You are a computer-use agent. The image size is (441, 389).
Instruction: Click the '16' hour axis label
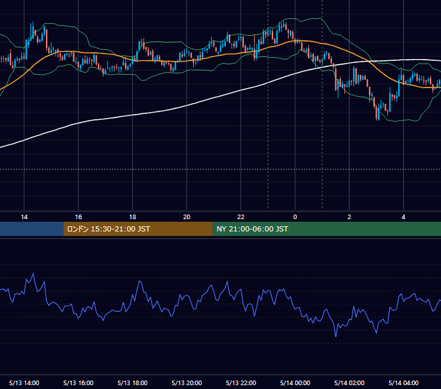click(78, 217)
